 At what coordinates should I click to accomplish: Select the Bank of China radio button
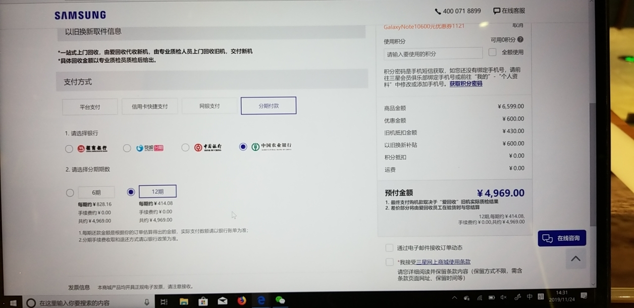185,148
